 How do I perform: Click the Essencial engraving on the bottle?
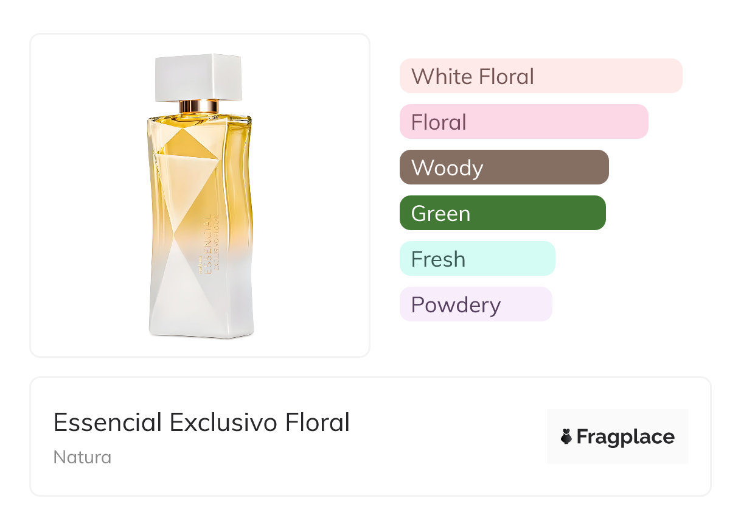click(x=209, y=244)
